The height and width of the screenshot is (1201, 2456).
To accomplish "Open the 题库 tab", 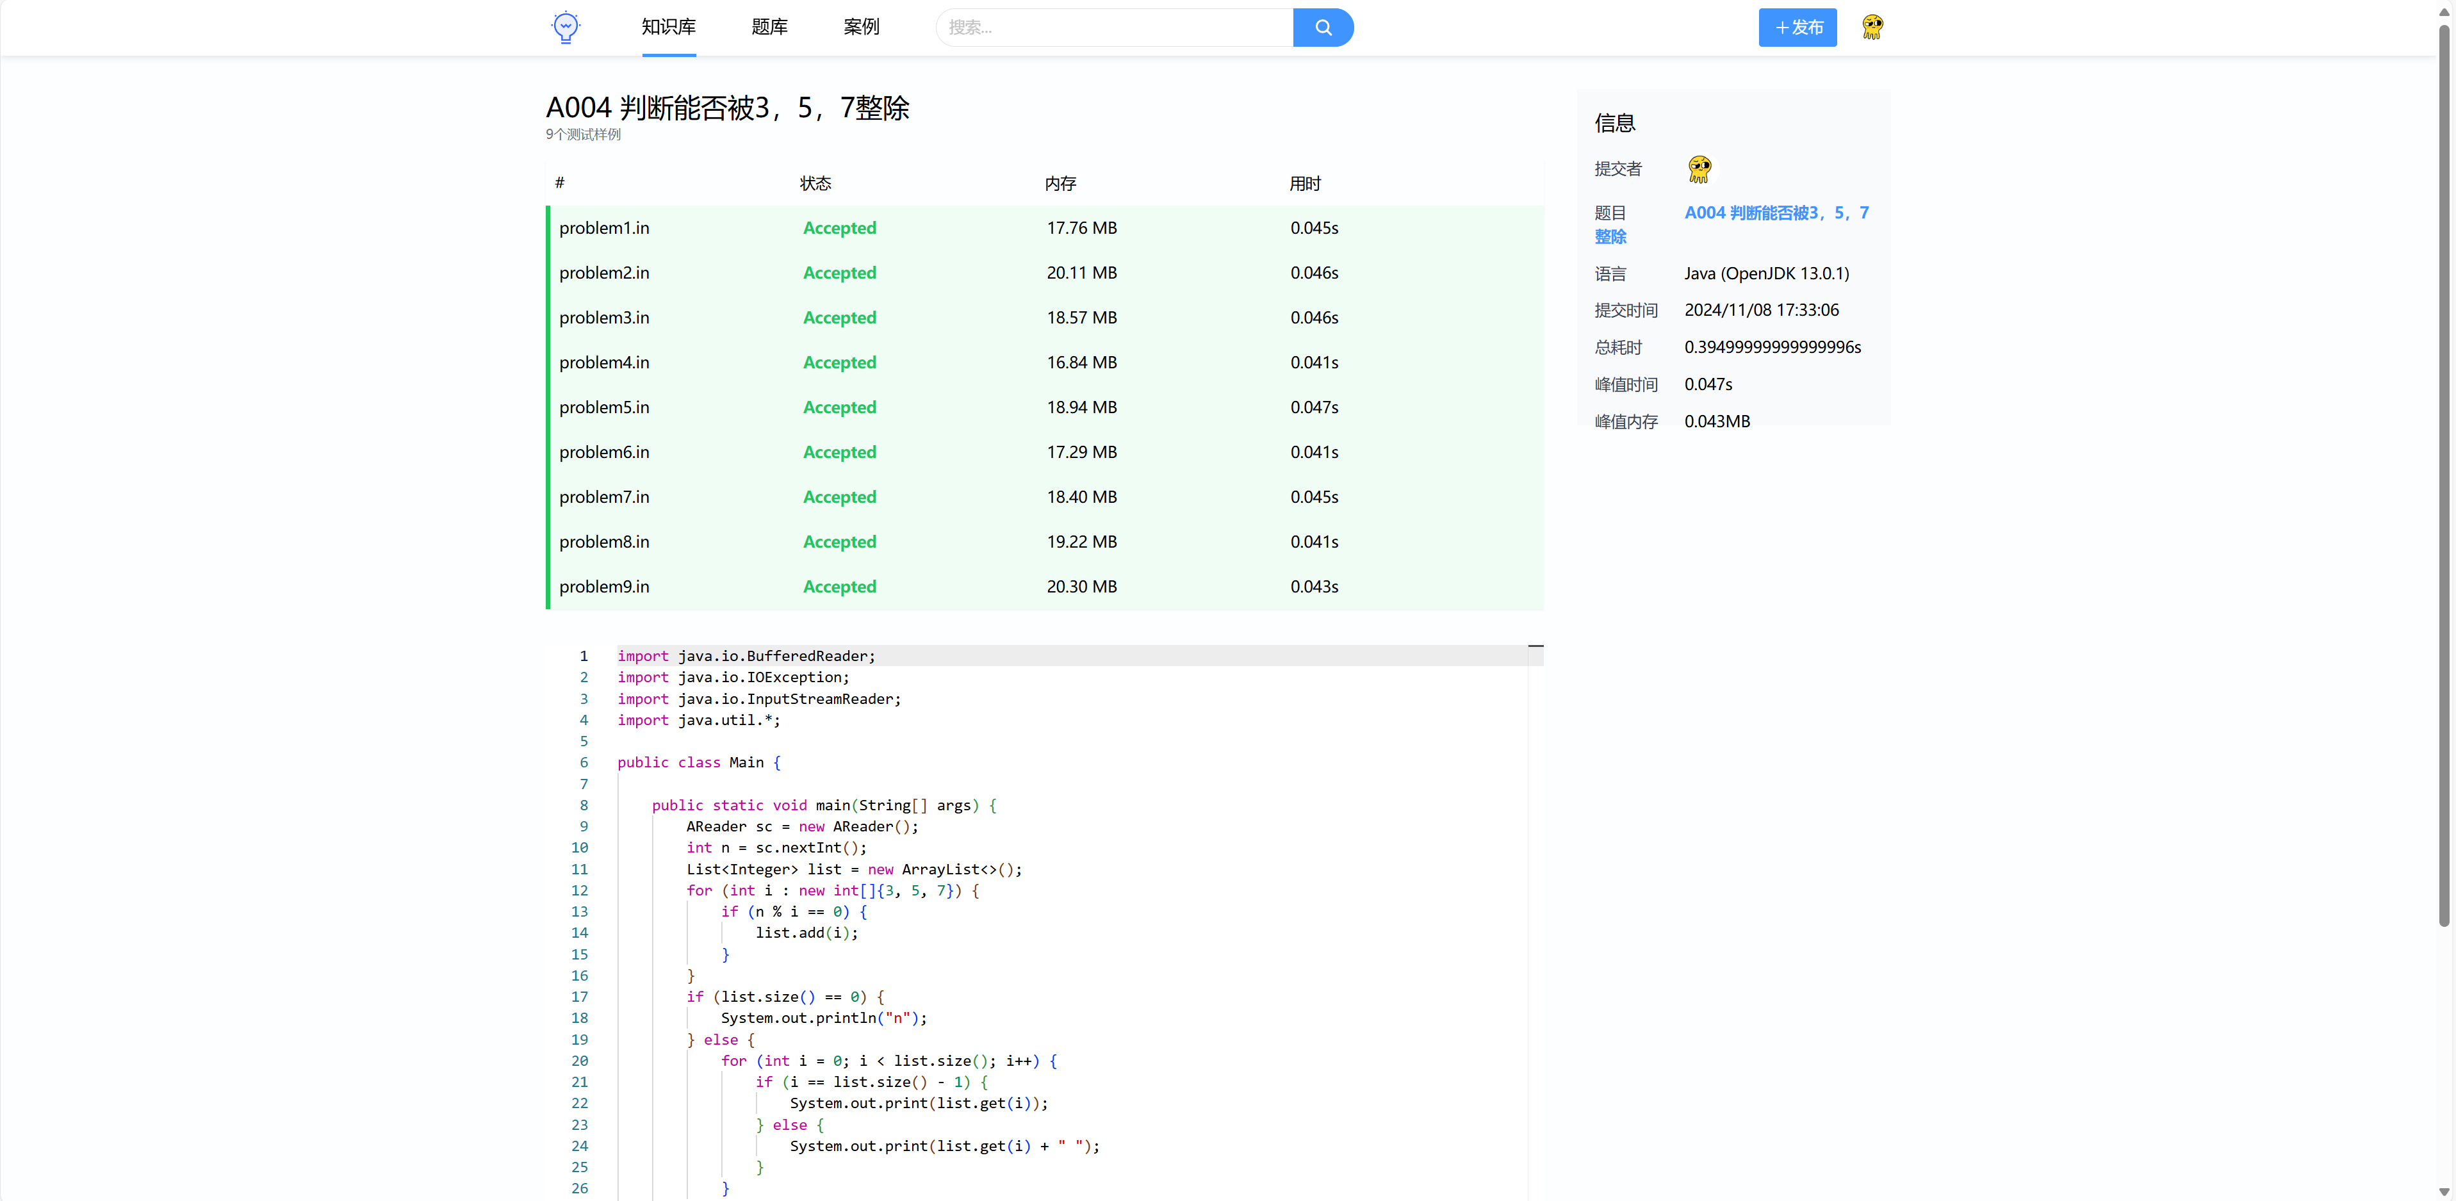I will pos(769,28).
